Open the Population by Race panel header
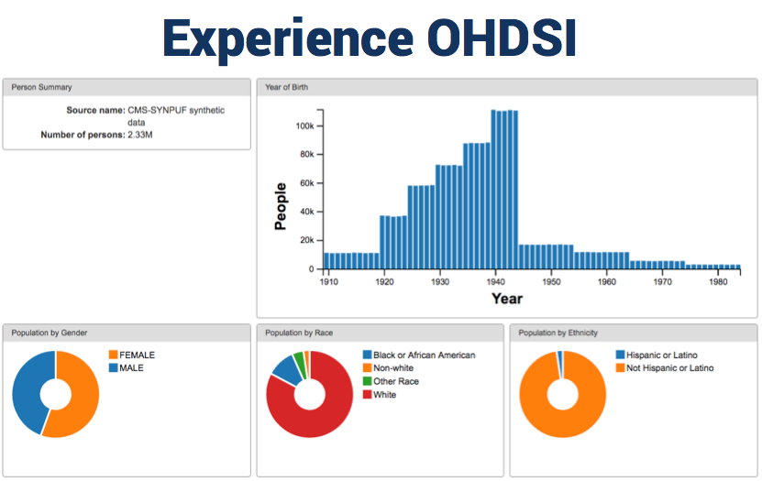Screen dimensions: 762x481 click(380, 333)
